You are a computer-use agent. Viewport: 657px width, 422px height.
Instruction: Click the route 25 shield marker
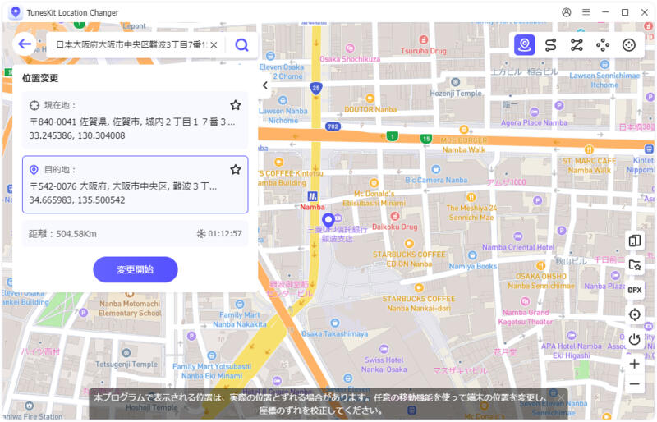(316, 88)
